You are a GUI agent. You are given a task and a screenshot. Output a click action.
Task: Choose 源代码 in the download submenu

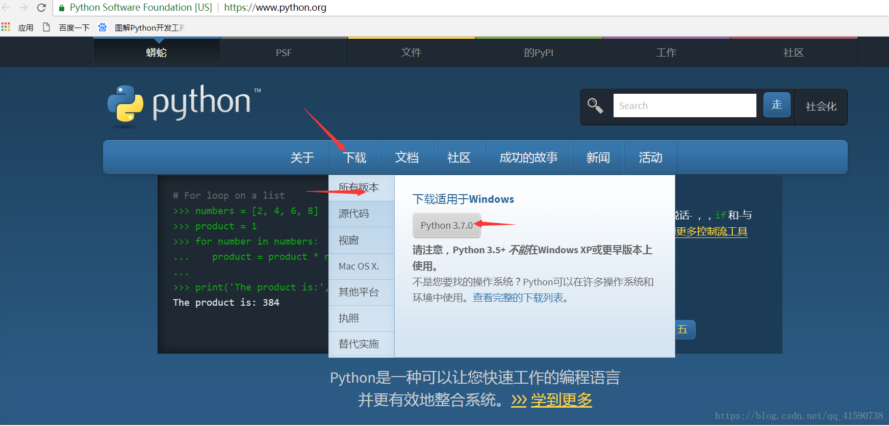tap(362, 214)
